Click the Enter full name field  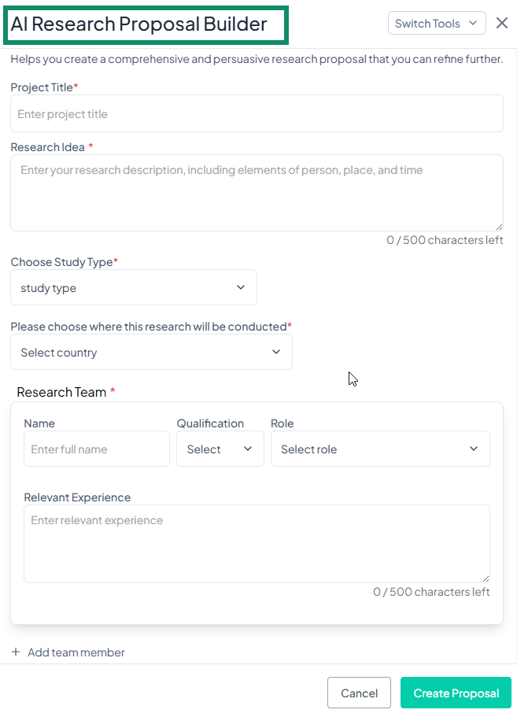(96, 449)
